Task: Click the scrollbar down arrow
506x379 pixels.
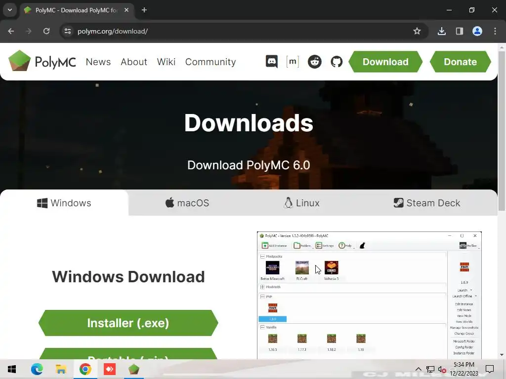Action: (x=502, y=355)
